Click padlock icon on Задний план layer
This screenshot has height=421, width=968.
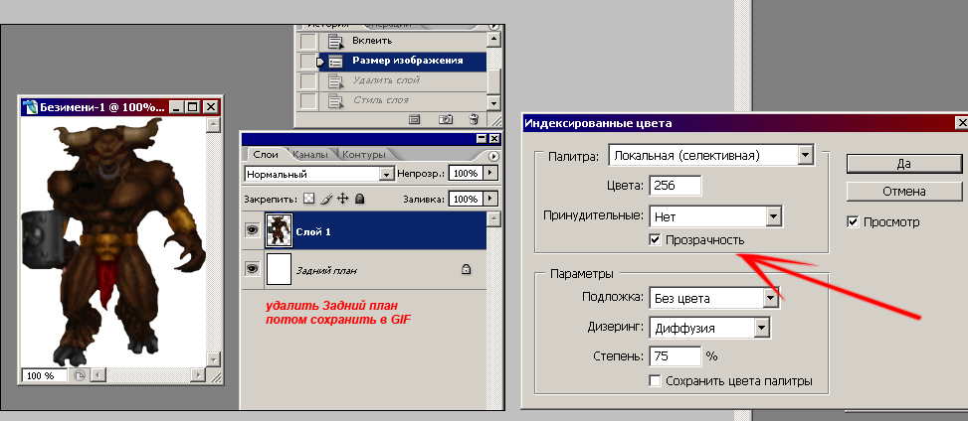point(467,269)
